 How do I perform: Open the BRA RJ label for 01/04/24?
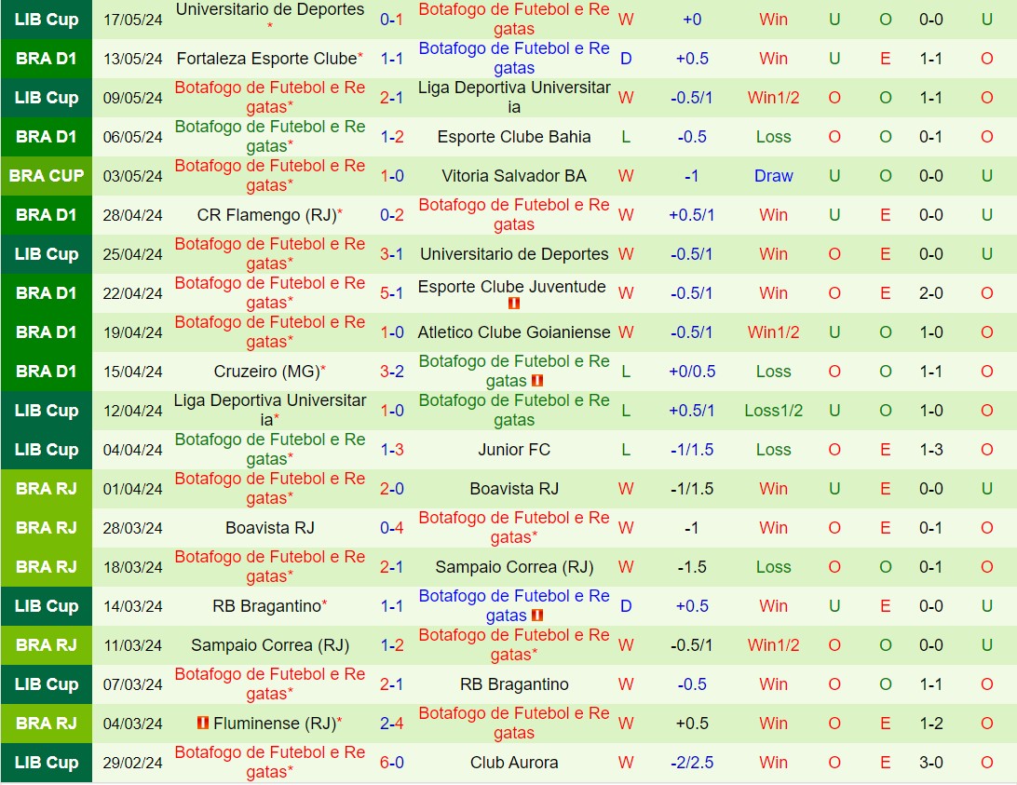46,489
